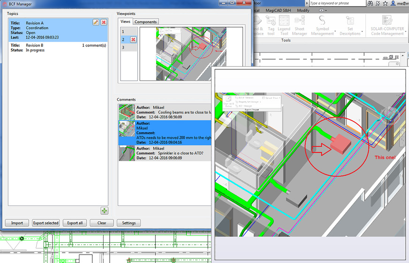The image size is (409, 263).
Task: Delete the Revision A topic with red X
Action: [x=103, y=22]
